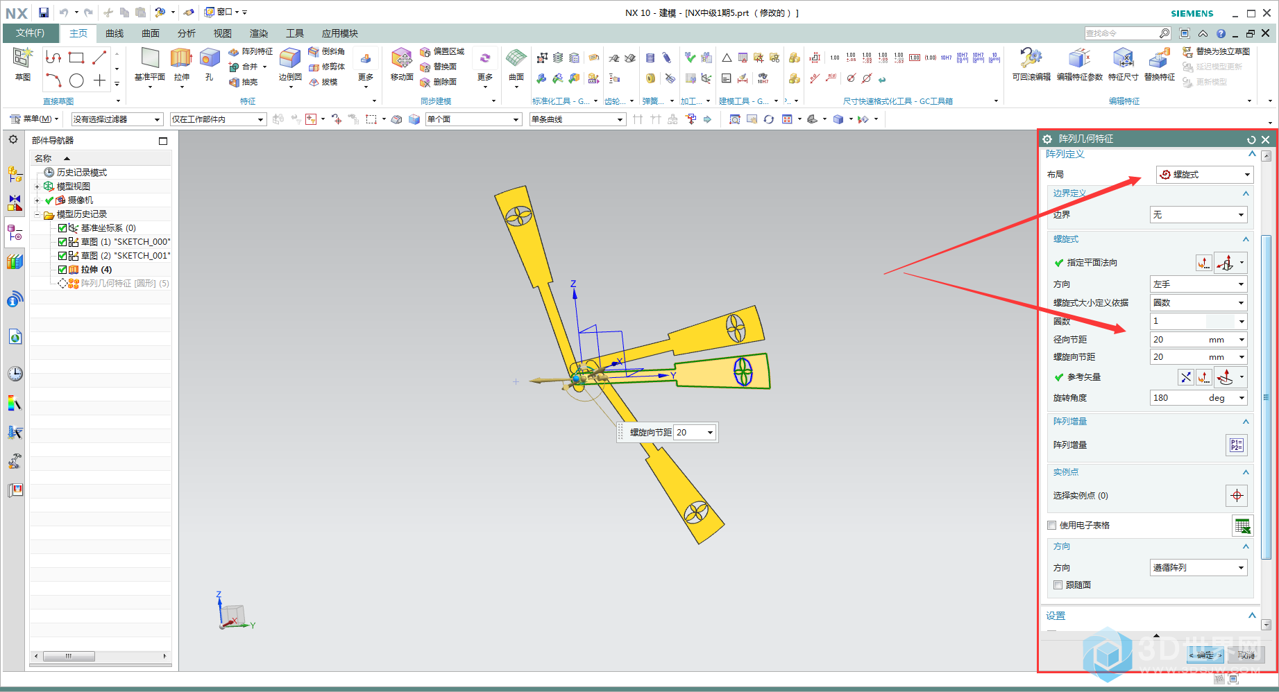Click 更多 under synchronous modeling group
Viewport: 1279px width, 692px height.
click(x=485, y=68)
